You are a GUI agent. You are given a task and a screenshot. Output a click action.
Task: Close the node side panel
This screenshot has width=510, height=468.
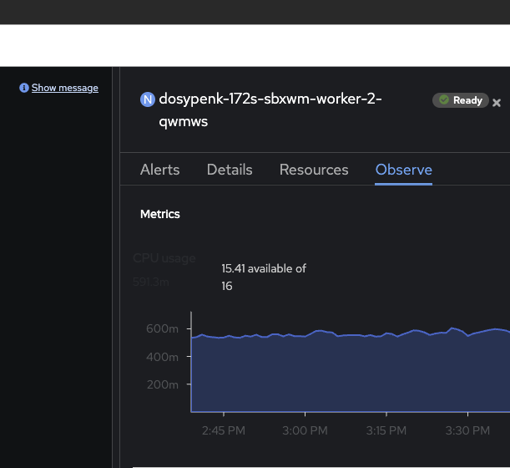click(x=497, y=102)
